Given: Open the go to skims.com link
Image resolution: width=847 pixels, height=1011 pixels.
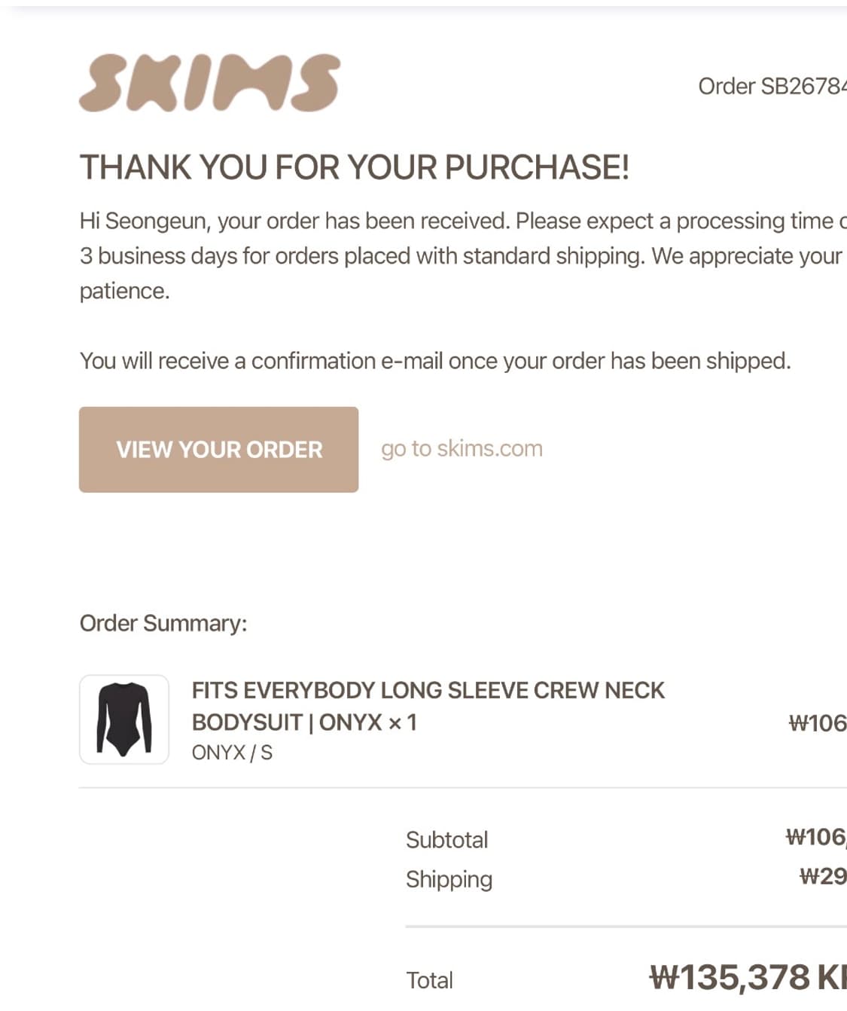Looking at the screenshot, I should [462, 449].
